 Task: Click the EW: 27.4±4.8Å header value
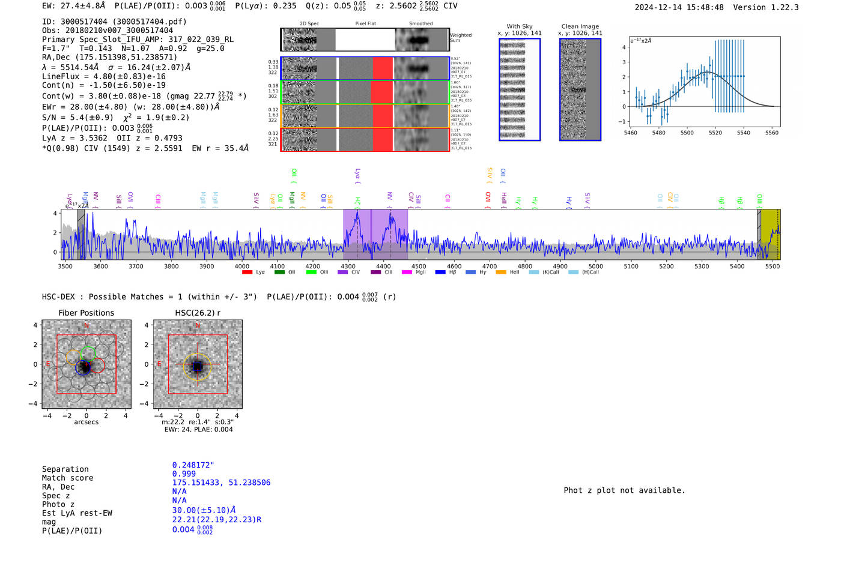[x=73, y=6]
